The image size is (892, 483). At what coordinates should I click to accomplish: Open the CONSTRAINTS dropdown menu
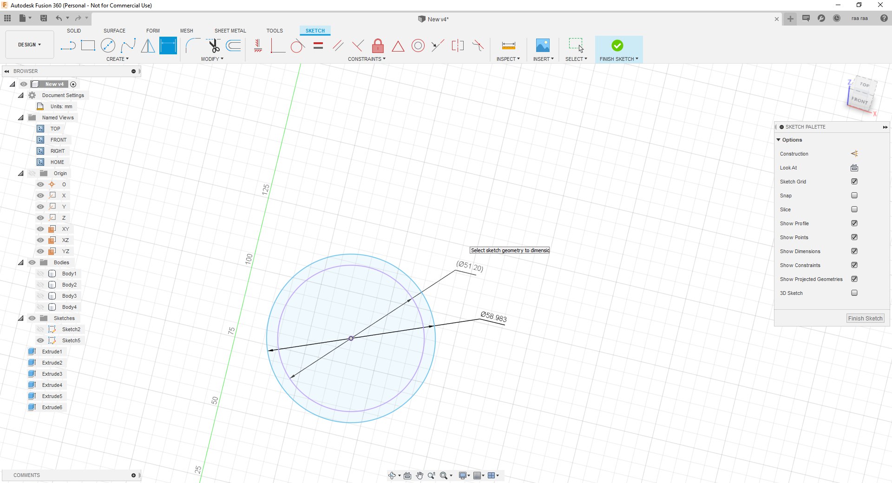click(x=367, y=59)
